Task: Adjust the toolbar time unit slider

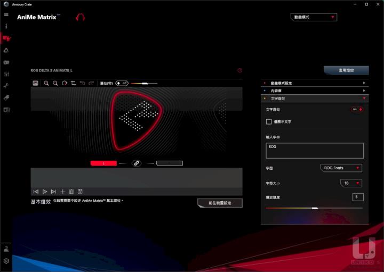Action: coord(144,84)
